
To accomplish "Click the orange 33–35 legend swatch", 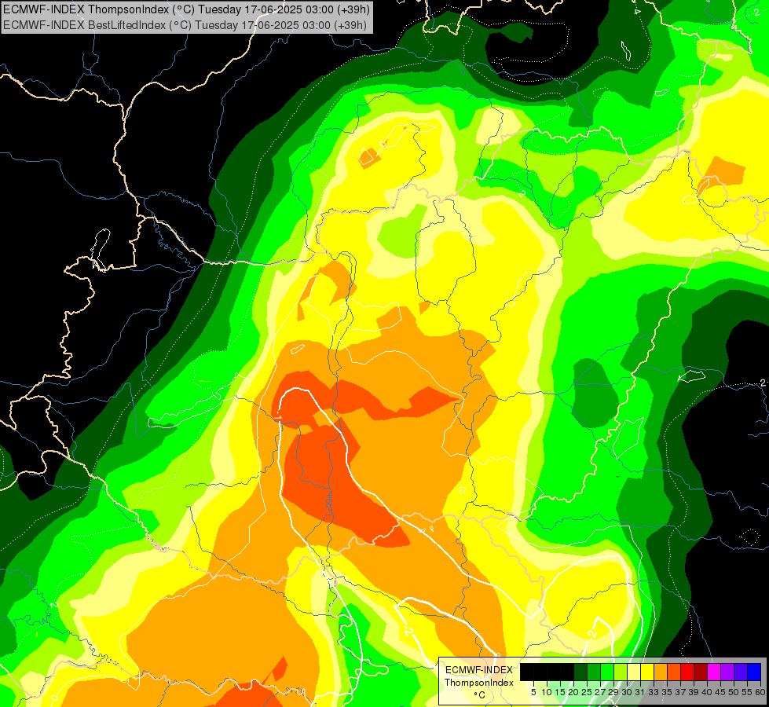I will tap(661, 672).
